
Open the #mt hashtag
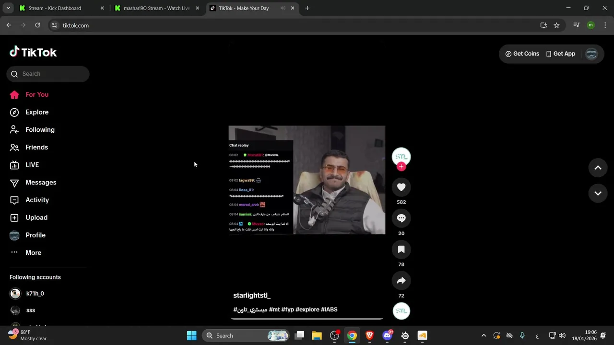click(274, 310)
